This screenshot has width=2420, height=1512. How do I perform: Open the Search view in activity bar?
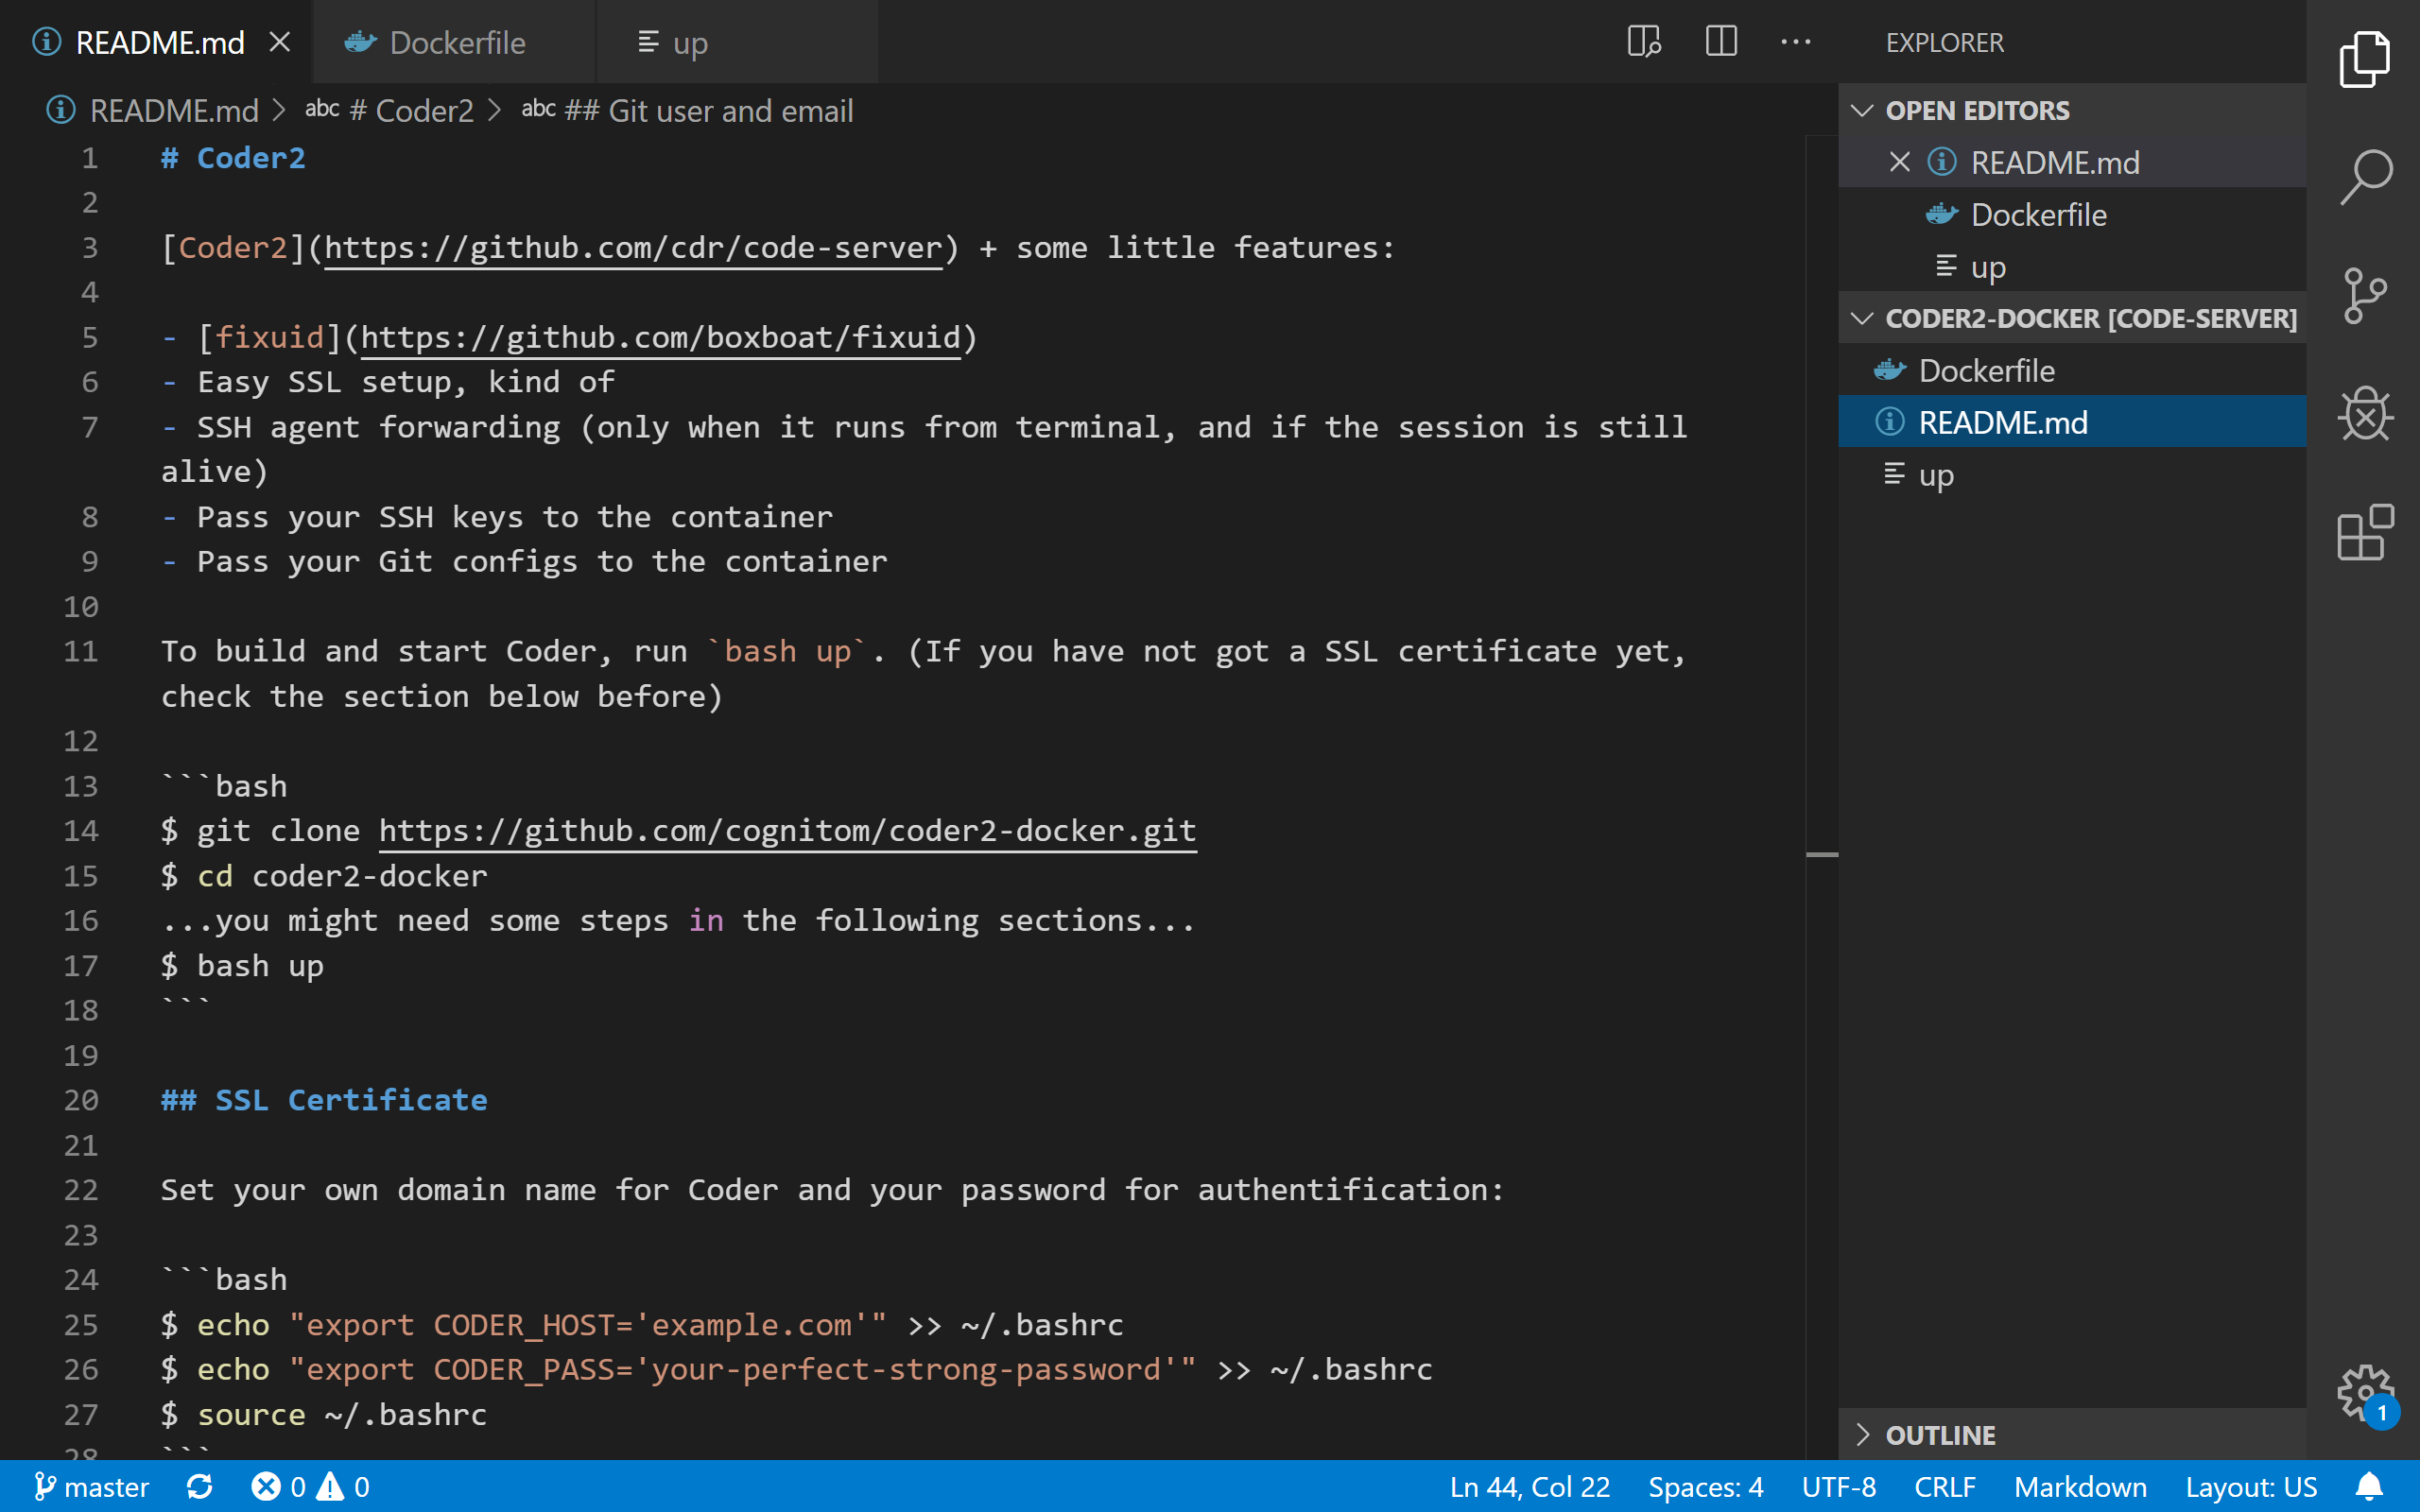(x=2364, y=177)
